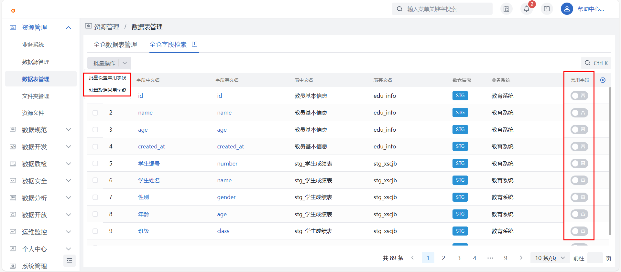This screenshot has height=272, width=621.
Task: Toggle 常用字段 switch for row 2 name
Action: [579, 113]
